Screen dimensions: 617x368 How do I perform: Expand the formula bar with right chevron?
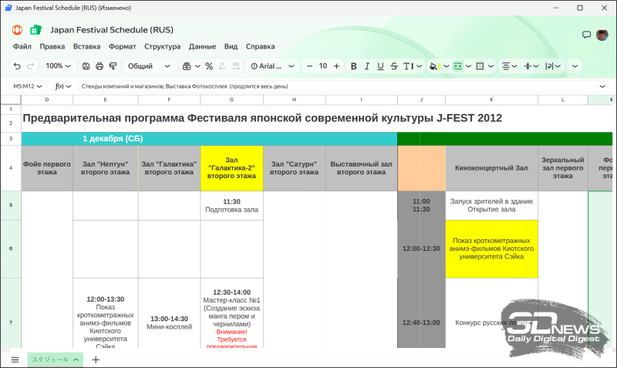602,86
